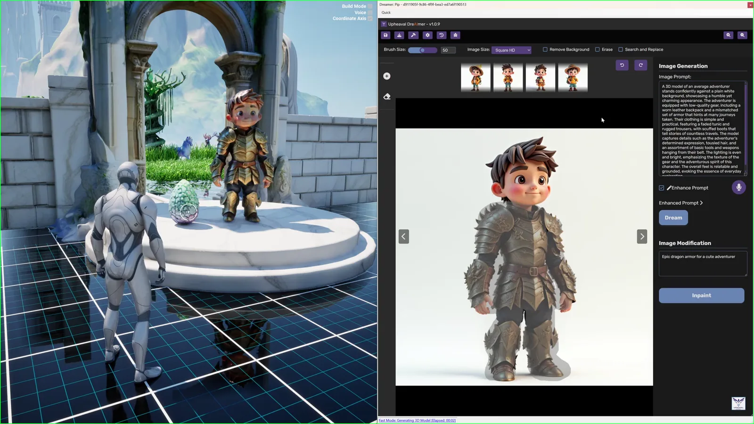
Task: Click the Brush Size label
Action: pyautogui.click(x=395, y=49)
